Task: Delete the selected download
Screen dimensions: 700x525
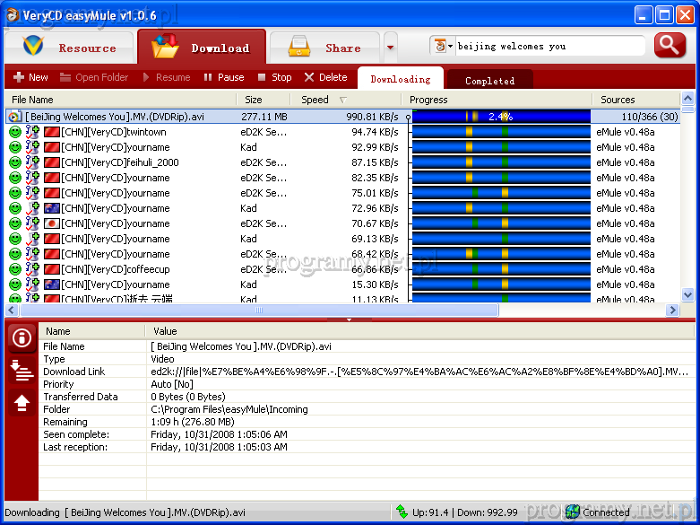Action: pos(325,77)
